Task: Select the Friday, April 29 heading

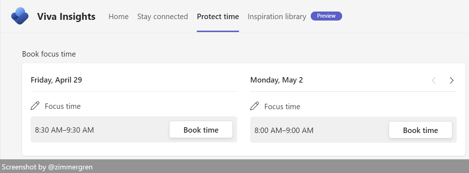Action: 56,80
